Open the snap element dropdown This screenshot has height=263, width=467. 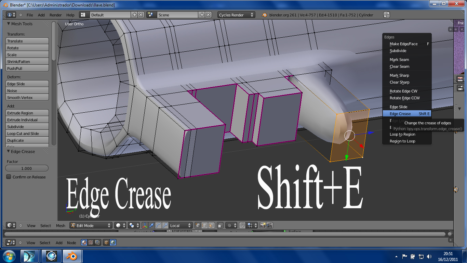point(252,225)
